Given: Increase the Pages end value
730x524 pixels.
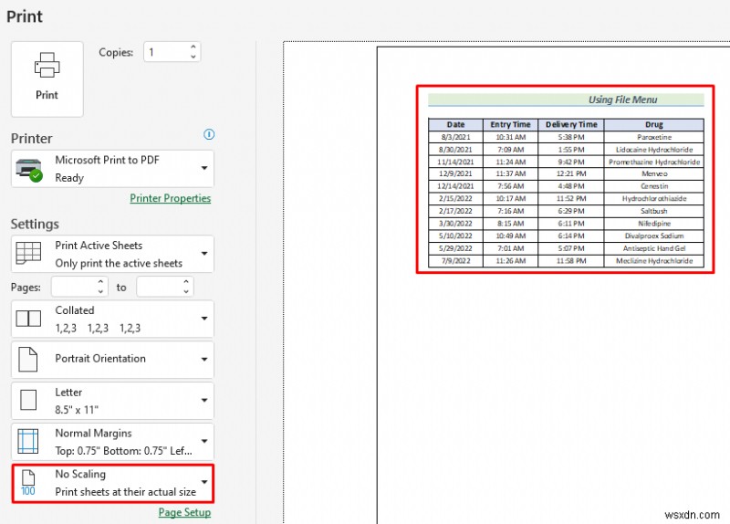Looking at the screenshot, I should (186, 281).
